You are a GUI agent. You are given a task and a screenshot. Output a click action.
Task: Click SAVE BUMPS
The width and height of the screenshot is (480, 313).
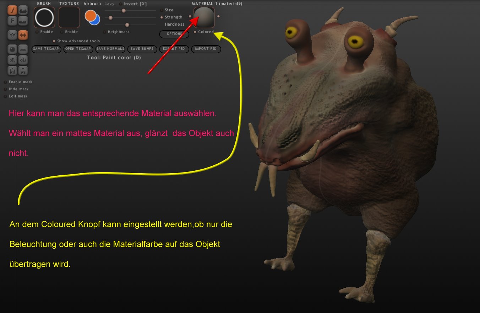pyautogui.click(x=142, y=49)
